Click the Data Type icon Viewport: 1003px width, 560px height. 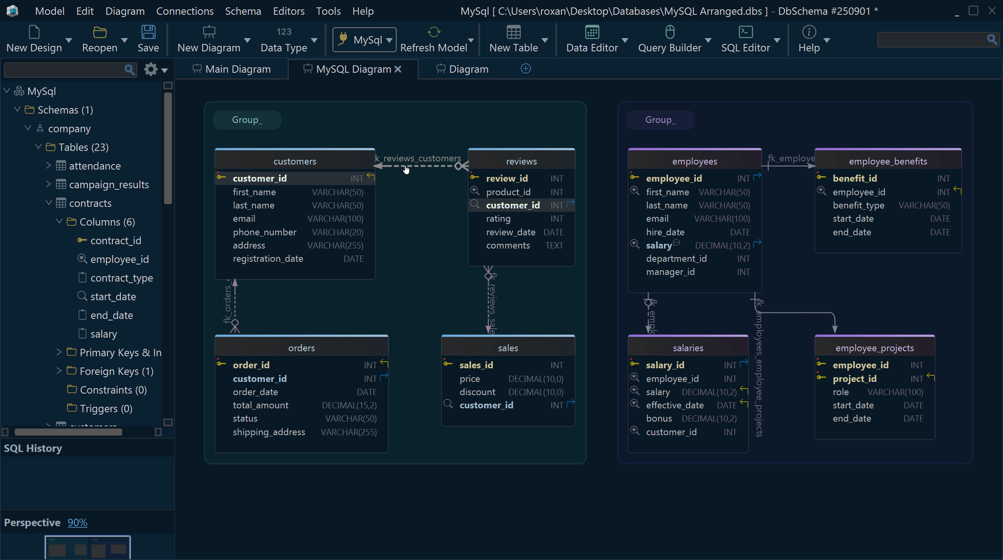click(284, 32)
